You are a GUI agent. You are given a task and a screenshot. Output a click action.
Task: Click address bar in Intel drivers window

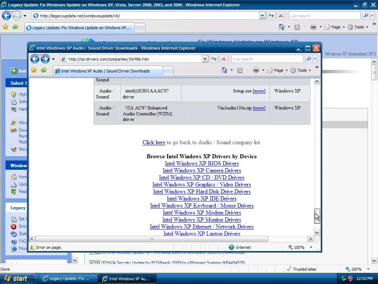click(131, 59)
